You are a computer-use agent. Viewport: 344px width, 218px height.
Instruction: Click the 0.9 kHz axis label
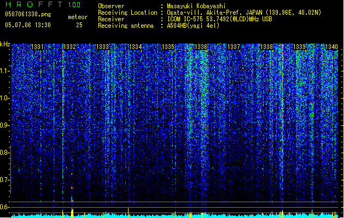click(x=4, y=125)
